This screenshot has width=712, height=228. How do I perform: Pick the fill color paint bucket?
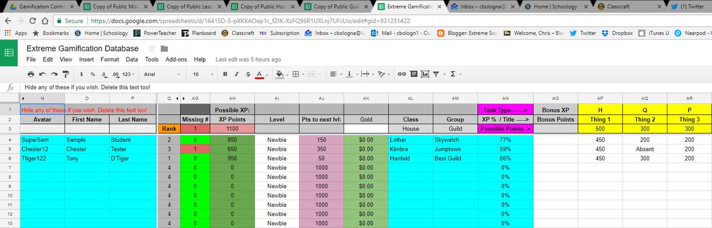279,74
